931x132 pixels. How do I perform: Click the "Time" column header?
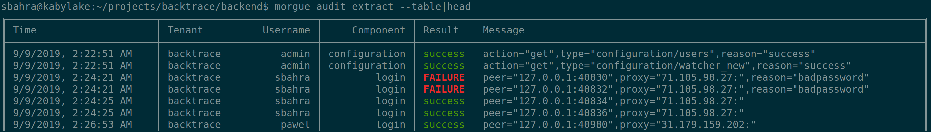point(24,30)
